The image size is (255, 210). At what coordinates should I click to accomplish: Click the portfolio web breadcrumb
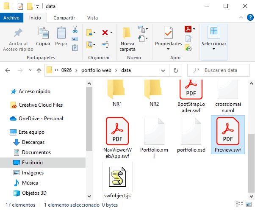(96, 70)
